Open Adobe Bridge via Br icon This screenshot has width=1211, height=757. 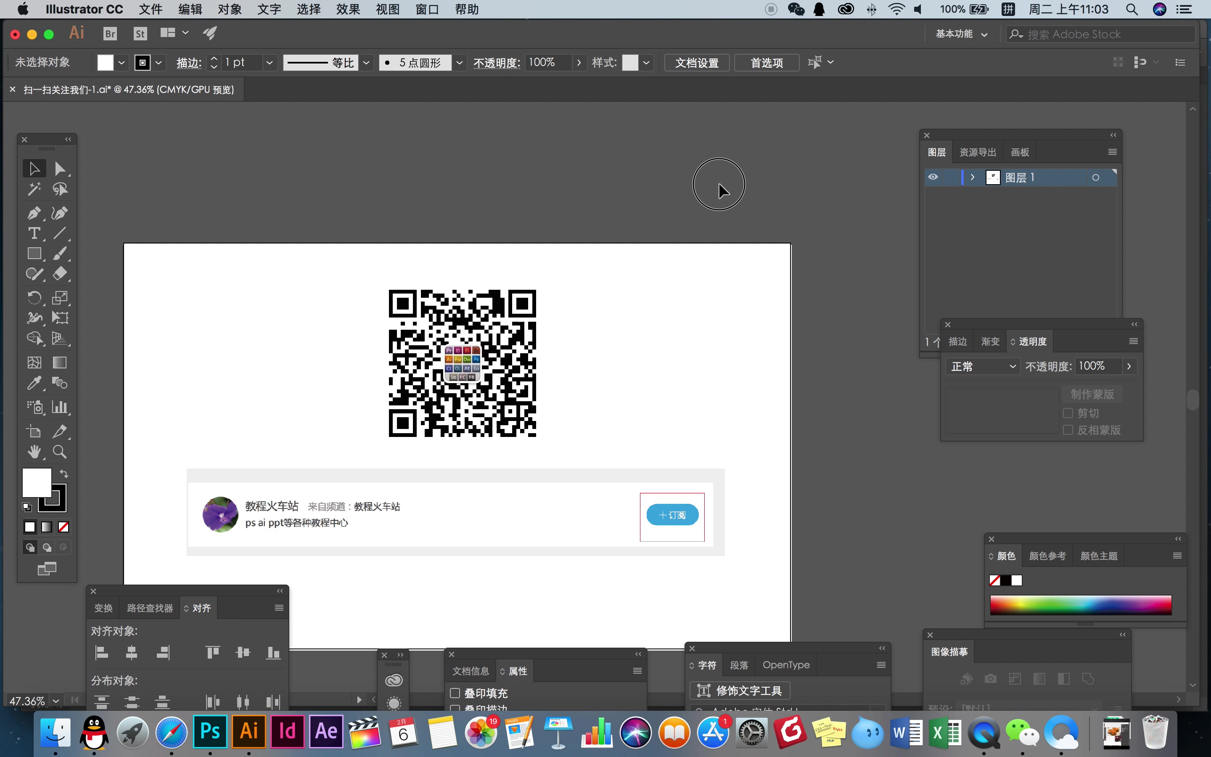point(110,34)
